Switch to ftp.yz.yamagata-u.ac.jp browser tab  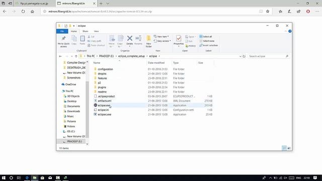tap(34, 4)
